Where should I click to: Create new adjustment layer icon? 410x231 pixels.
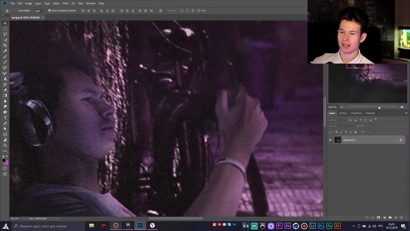384,218
